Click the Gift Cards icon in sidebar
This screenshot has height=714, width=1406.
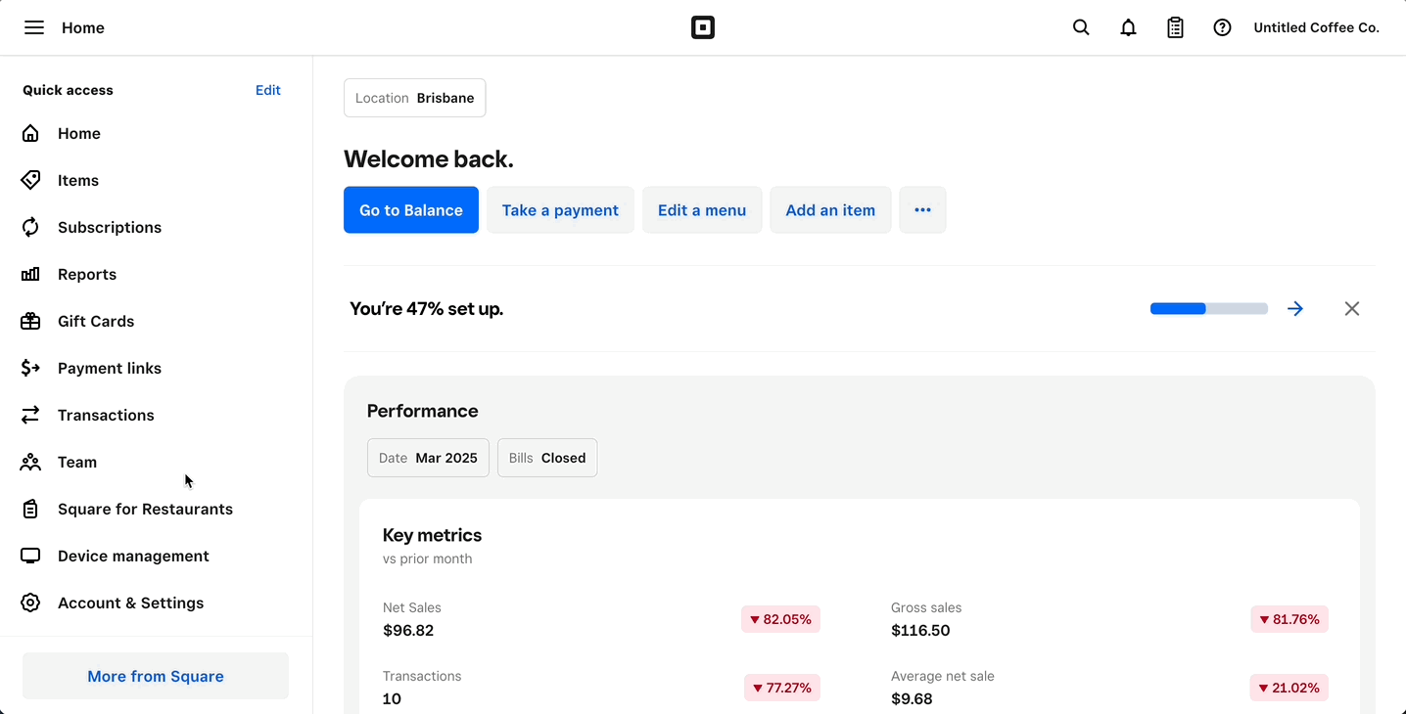(x=30, y=321)
